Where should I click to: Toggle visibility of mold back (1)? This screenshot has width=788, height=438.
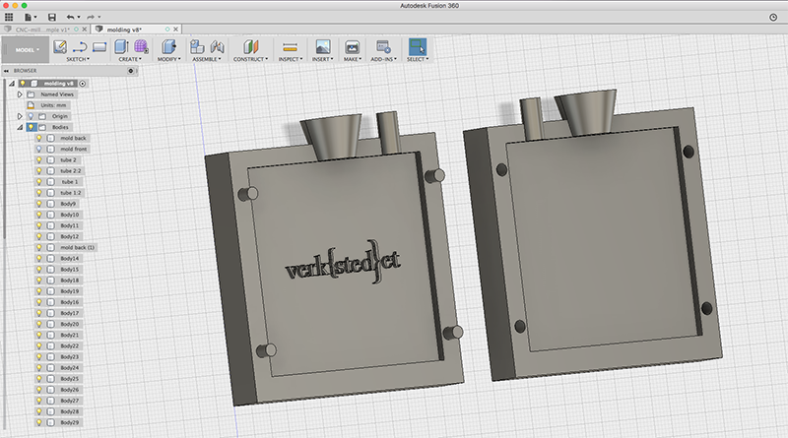click(38, 248)
